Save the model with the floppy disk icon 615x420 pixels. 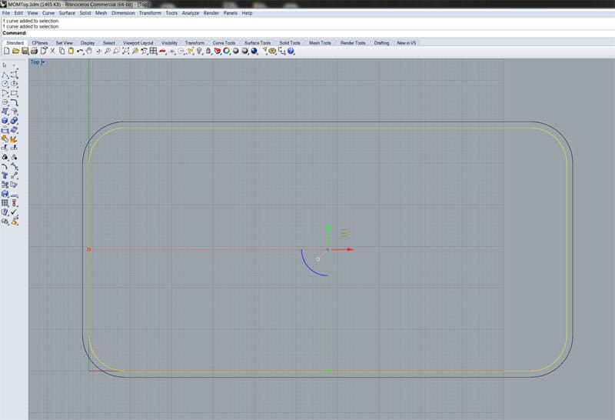pos(25,51)
